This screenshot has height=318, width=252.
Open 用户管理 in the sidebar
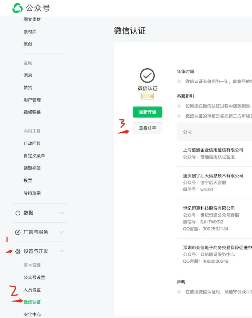click(32, 100)
